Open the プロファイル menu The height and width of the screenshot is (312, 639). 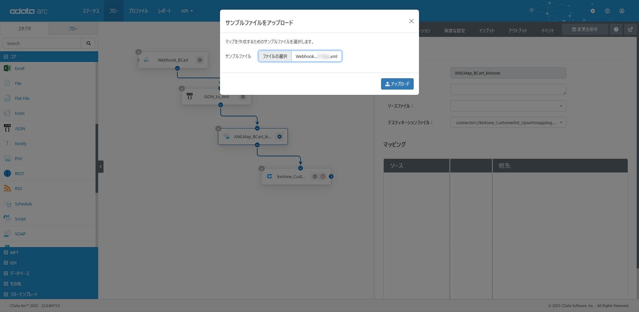point(138,11)
